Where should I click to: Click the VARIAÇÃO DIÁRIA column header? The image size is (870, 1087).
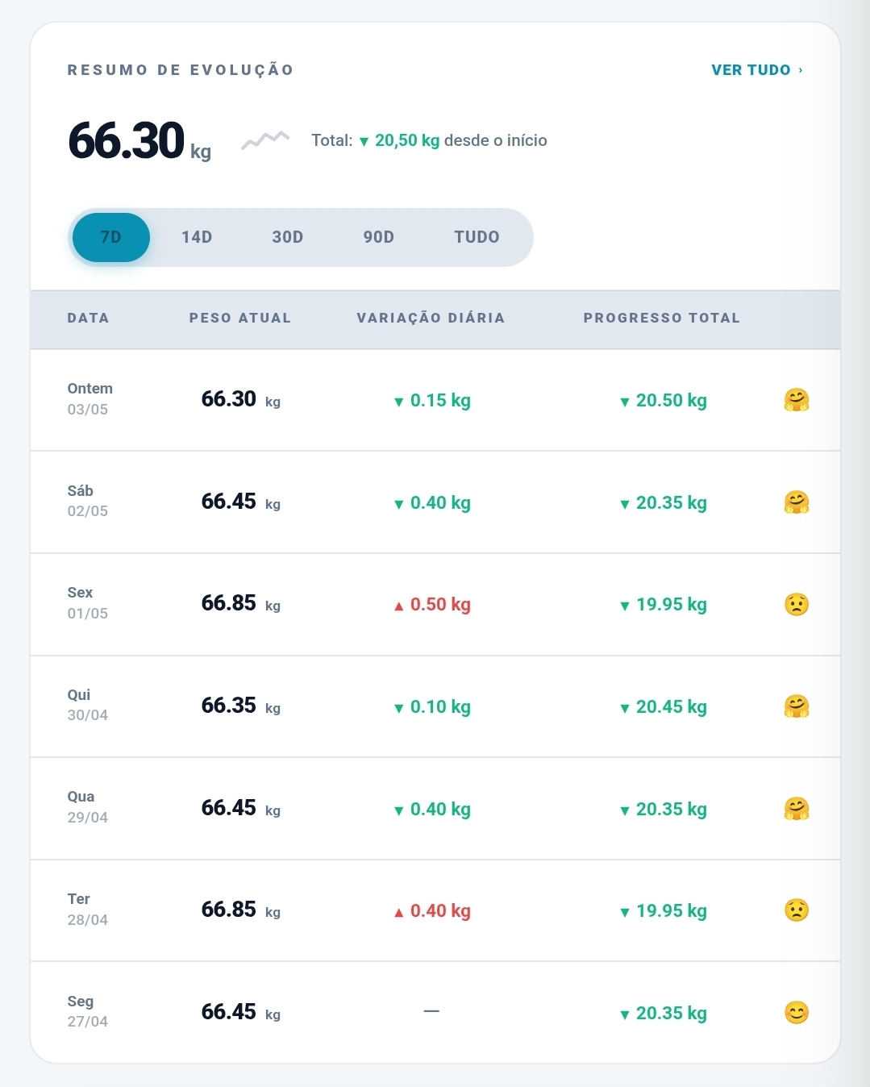[x=431, y=318]
